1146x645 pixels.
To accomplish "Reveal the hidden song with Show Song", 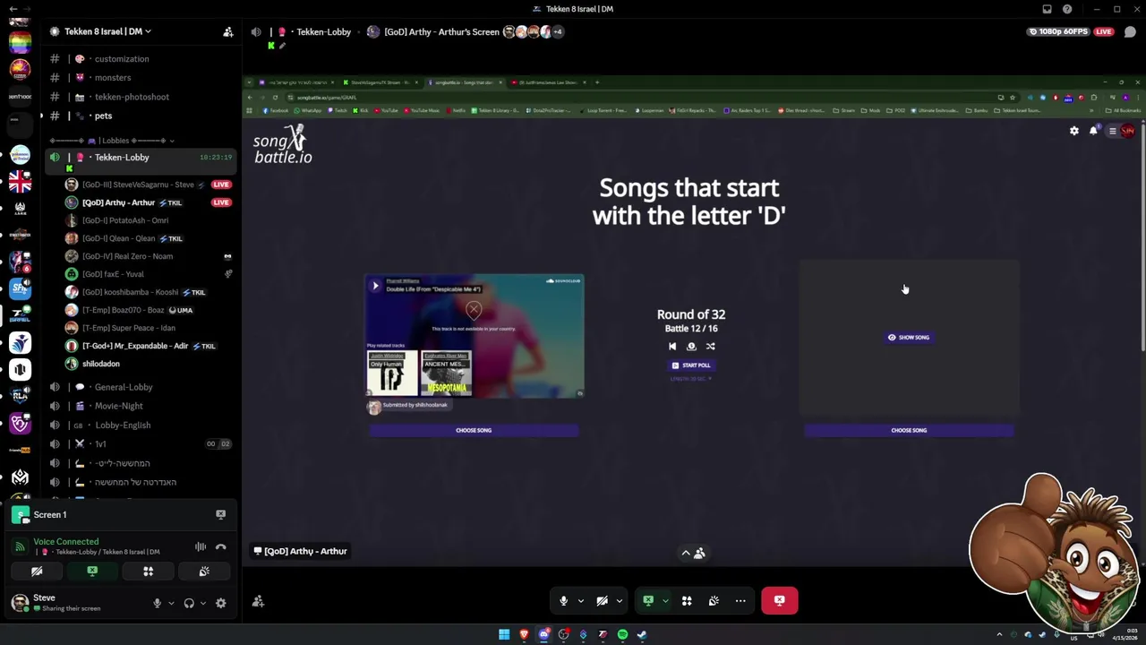I will (909, 338).
